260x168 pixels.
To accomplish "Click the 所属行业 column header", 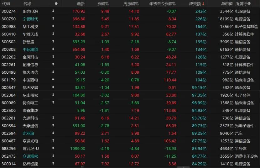I will pos(243,4).
